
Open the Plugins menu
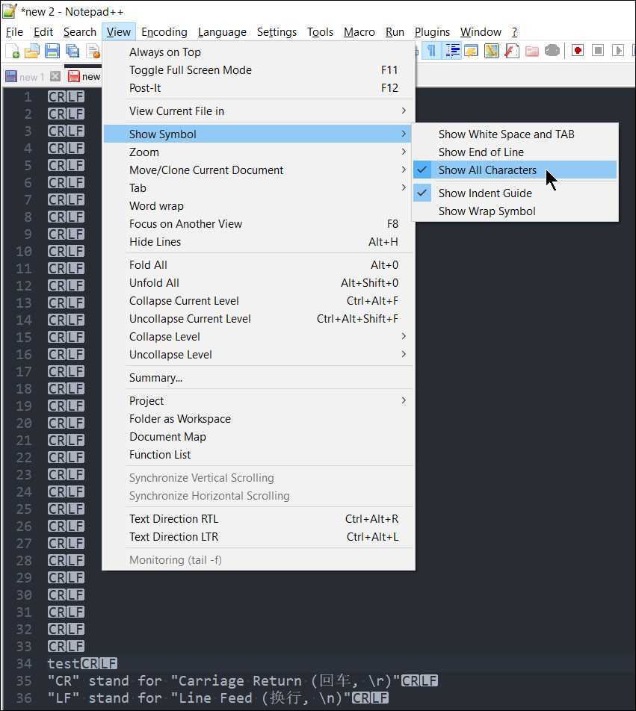pyautogui.click(x=432, y=32)
